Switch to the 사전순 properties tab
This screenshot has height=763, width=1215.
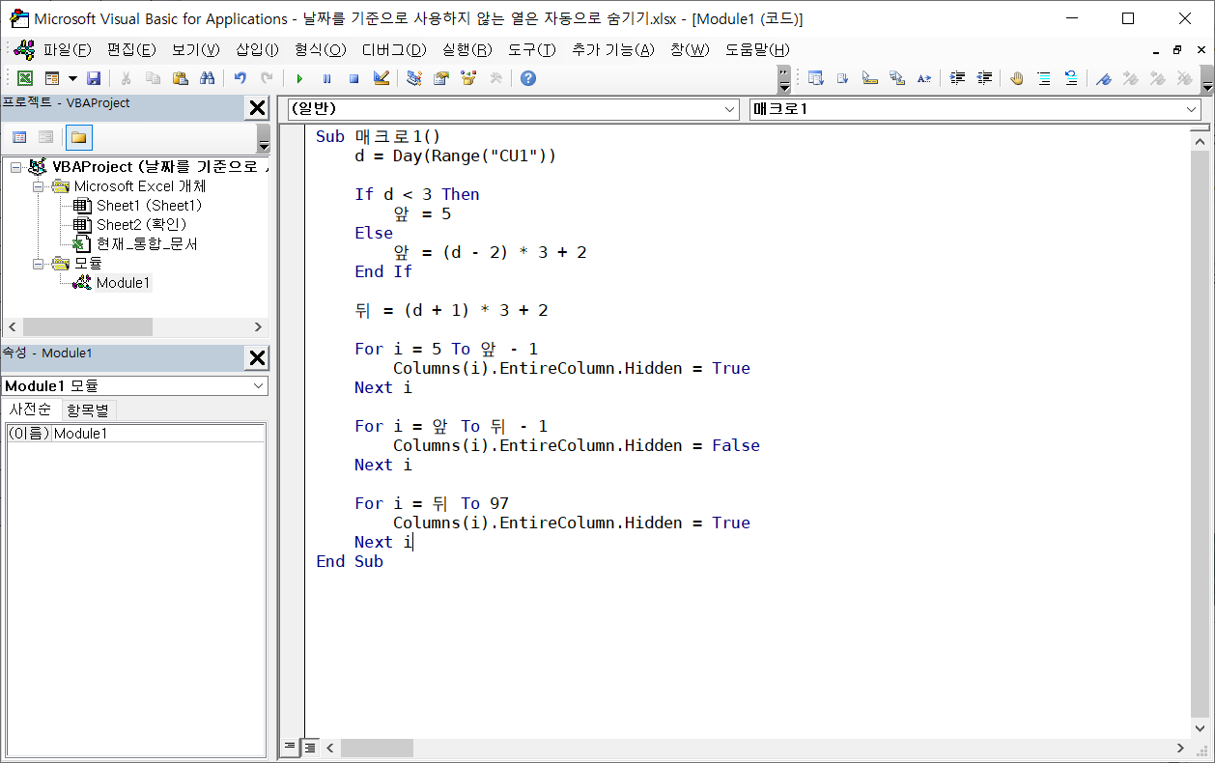[30, 410]
